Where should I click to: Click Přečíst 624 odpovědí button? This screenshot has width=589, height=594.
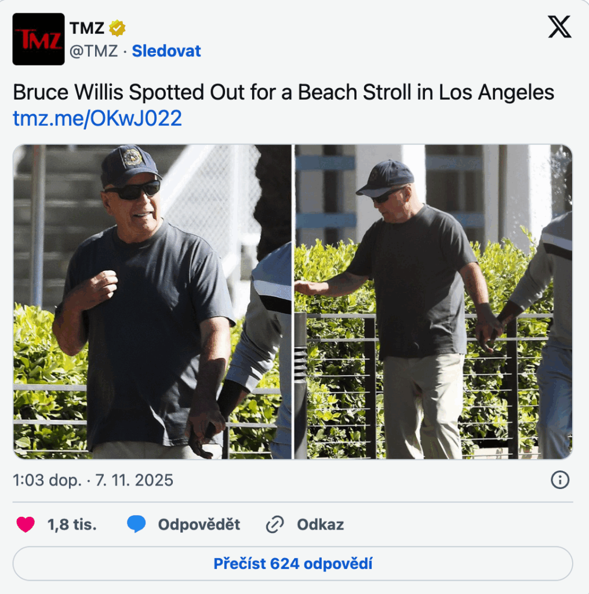(293, 564)
